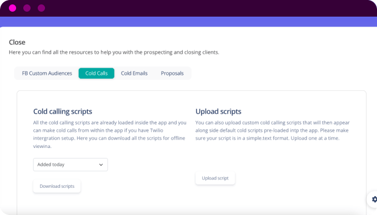
Task: Click the custom script upload instructions text
Action: (273, 130)
